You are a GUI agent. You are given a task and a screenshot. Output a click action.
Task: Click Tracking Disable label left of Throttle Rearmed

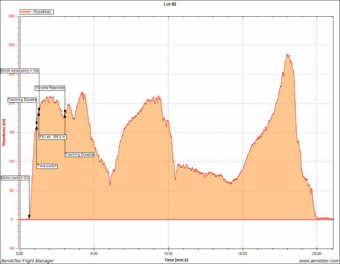(x=22, y=100)
